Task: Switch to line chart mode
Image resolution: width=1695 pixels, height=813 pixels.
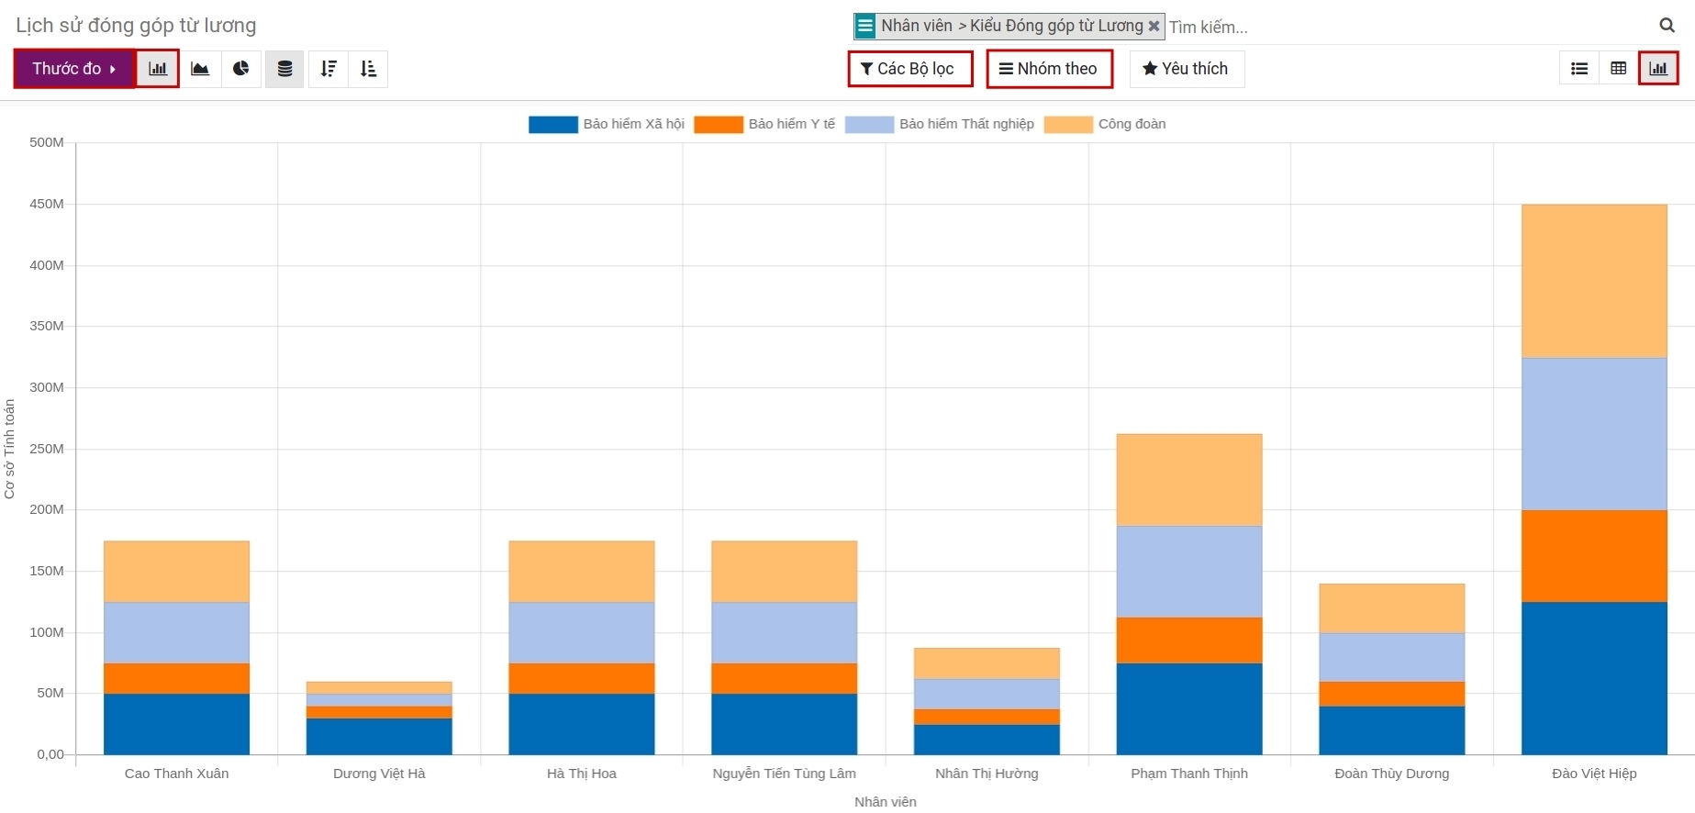Action: coord(200,69)
